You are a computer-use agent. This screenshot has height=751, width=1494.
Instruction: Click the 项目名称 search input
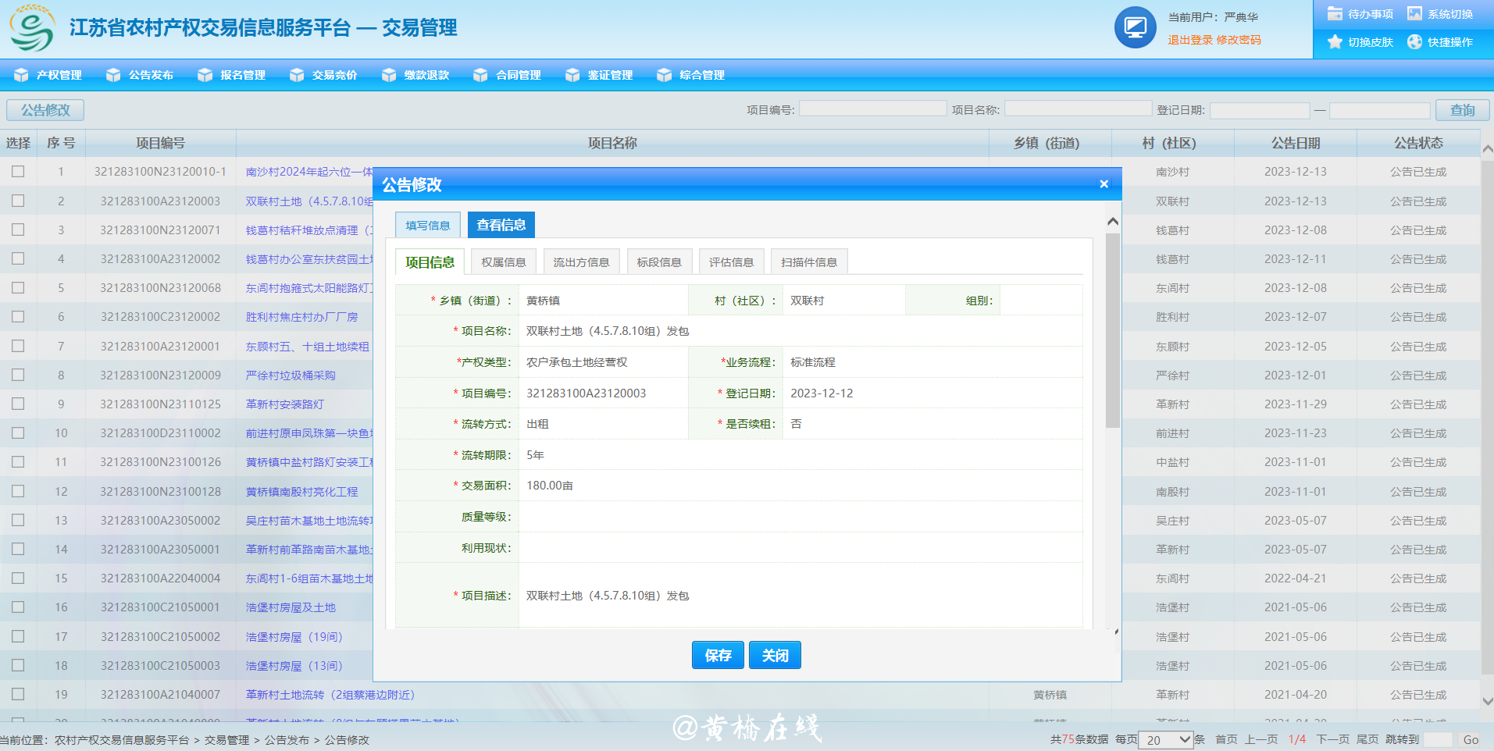point(1078,109)
